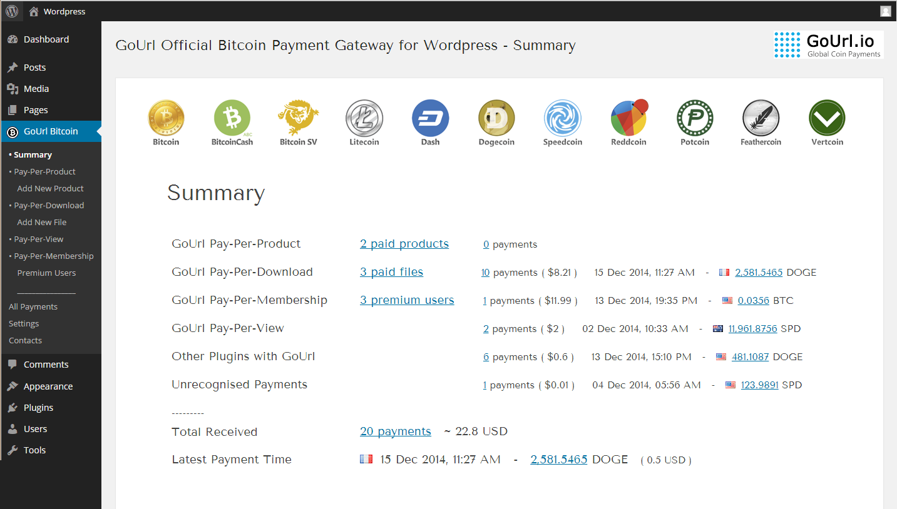Click the flag in Unrecognised Payments row
The height and width of the screenshot is (509, 897).
pyautogui.click(x=730, y=385)
